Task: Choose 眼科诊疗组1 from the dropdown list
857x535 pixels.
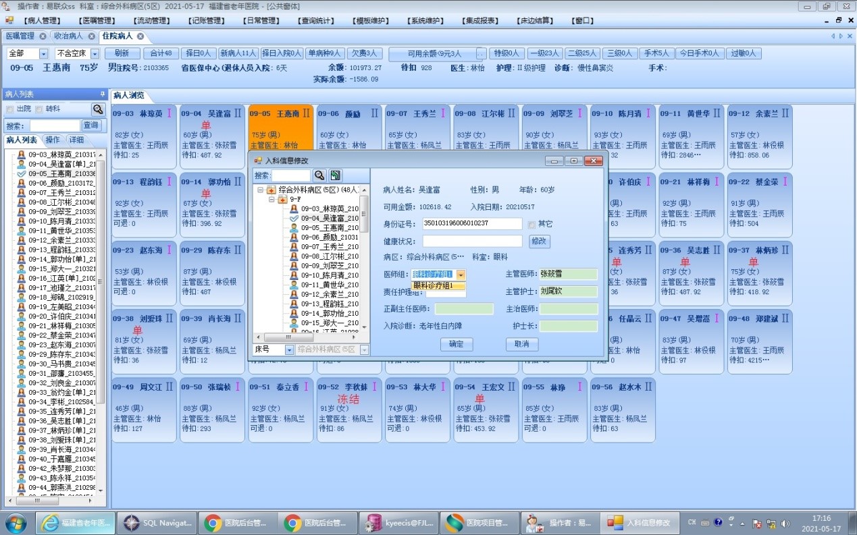Action: [438, 285]
